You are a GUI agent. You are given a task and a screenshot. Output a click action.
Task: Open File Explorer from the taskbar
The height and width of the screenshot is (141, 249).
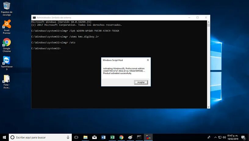pos(85,137)
